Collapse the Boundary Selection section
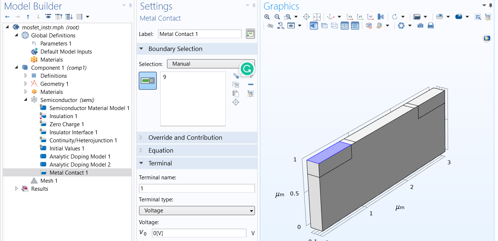 [x=141, y=49]
